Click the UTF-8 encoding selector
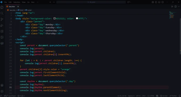 [138, 96]
